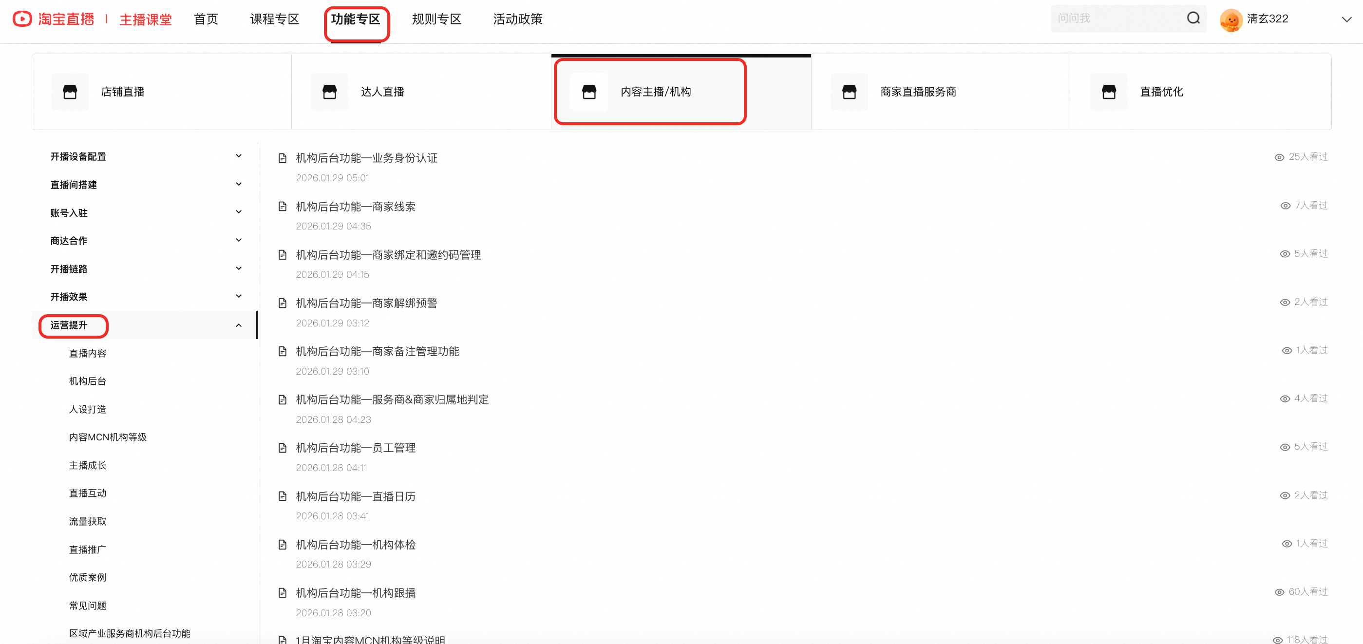Click document icon of 商家备注管理功能 article
The image size is (1363, 644).
pos(283,351)
